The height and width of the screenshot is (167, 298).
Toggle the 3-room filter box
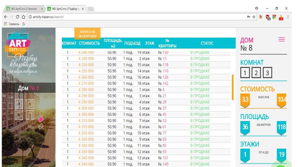(267, 73)
